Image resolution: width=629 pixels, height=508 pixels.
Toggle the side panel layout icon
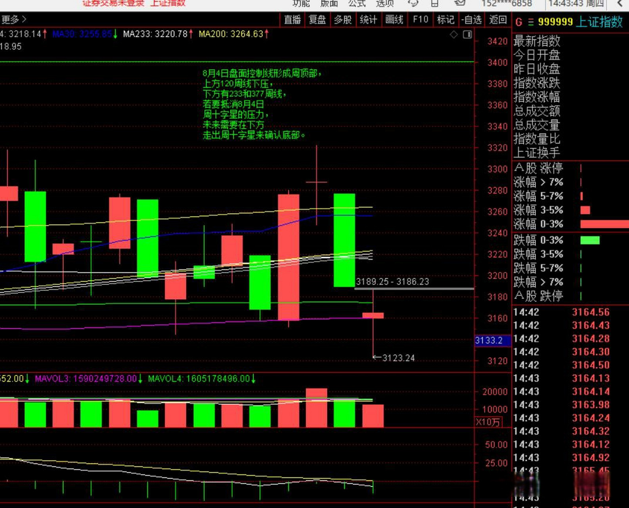(468, 35)
